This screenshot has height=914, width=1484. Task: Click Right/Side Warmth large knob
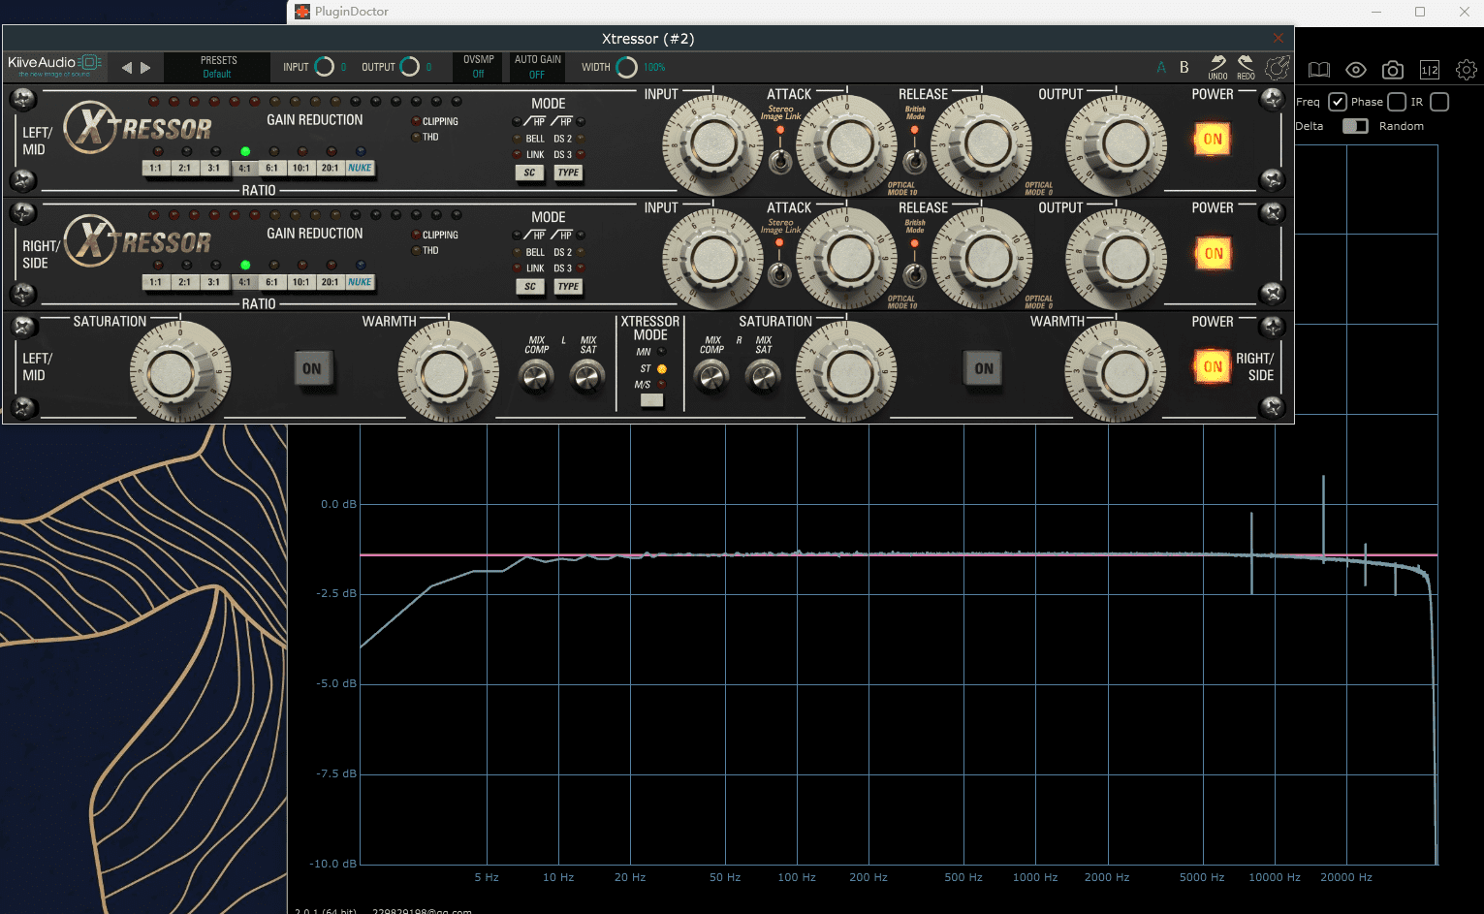click(1116, 373)
